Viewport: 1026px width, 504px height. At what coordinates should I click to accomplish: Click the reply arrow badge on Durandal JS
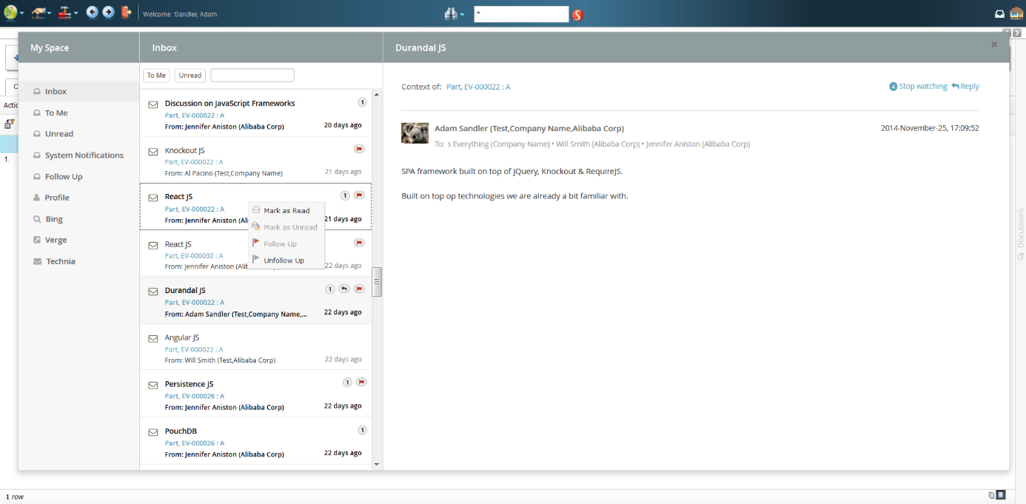pos(344,289)
